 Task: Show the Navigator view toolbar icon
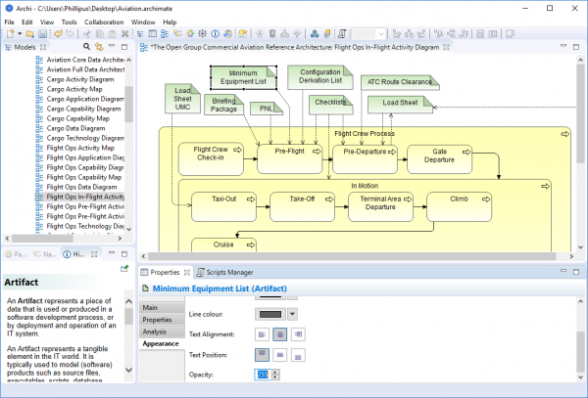pyautogui.click(x=177, y=34)
